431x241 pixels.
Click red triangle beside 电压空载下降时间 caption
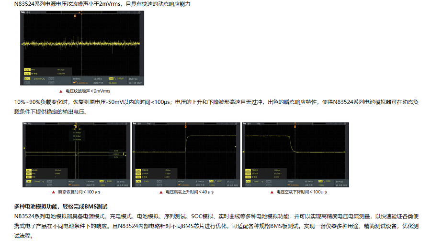[x=271, y=192]
